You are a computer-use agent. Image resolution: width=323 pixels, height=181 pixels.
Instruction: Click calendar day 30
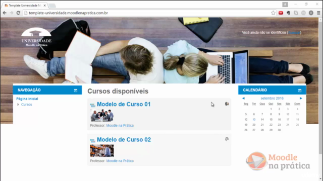[x=279, y=130]
